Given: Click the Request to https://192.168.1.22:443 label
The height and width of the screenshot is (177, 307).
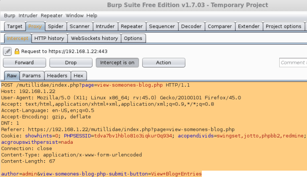Looking at the screenshot, I should tap(64, 51).
